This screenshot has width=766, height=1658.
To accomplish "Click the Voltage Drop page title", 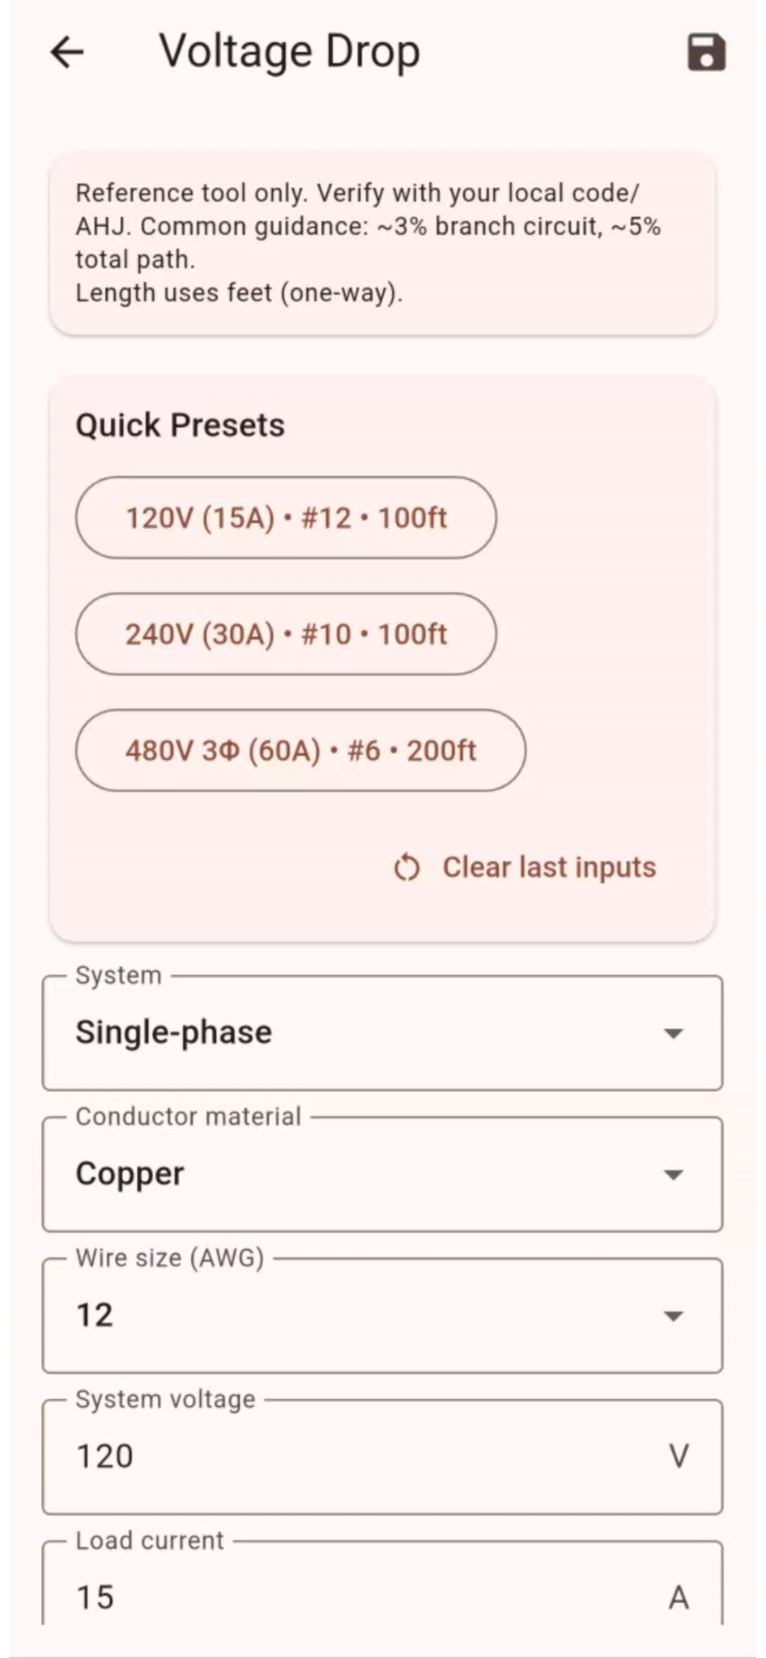I will (x=289, y=53).
